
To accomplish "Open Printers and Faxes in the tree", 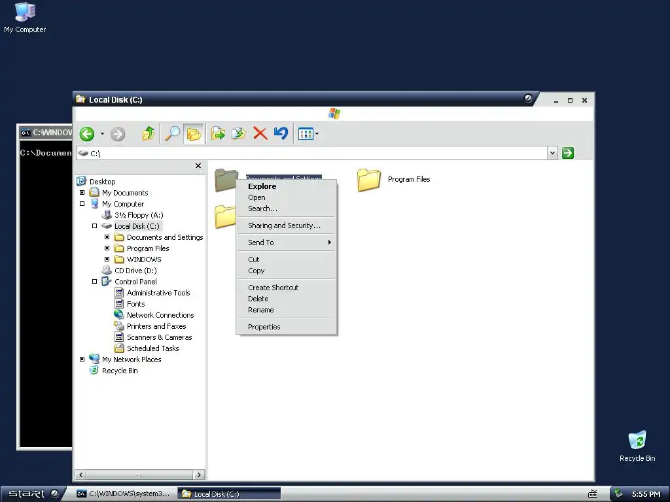I will click(x=156, y=326).
